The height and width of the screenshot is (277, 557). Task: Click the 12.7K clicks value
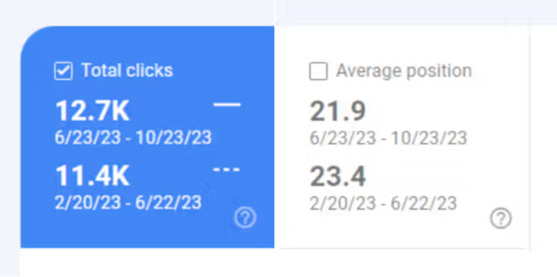pyautogui.click(x=92, y=111)
